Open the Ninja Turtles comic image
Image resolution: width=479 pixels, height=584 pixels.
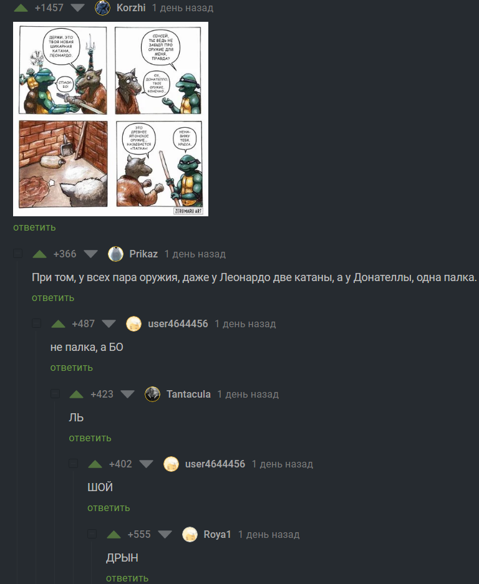coord(111,119)
